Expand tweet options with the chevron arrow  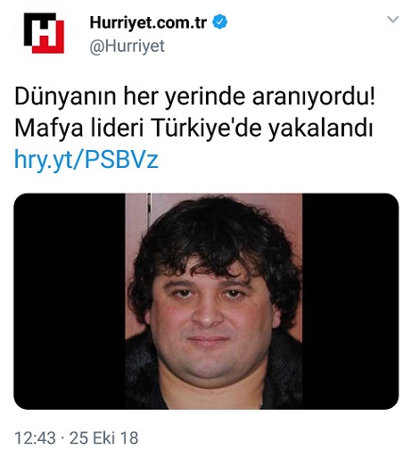pos(393,20)
